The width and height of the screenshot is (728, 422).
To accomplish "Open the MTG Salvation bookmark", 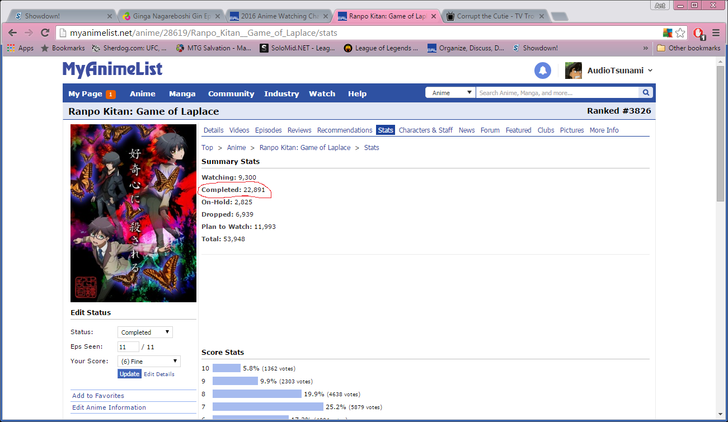I will tap(213, 48).
